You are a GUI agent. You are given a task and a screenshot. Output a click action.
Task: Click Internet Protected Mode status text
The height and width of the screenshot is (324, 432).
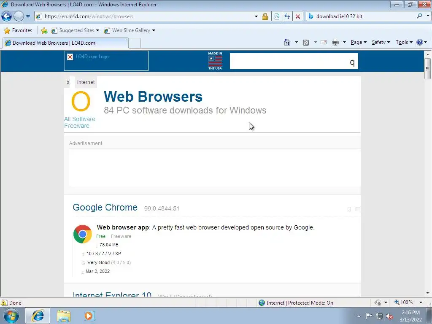[x=300, y=303]
